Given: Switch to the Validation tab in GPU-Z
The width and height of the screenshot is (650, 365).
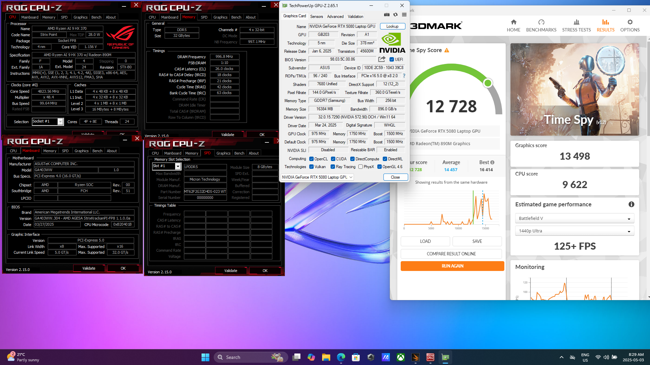Looking at the screenshot, I should pos(355,17).
